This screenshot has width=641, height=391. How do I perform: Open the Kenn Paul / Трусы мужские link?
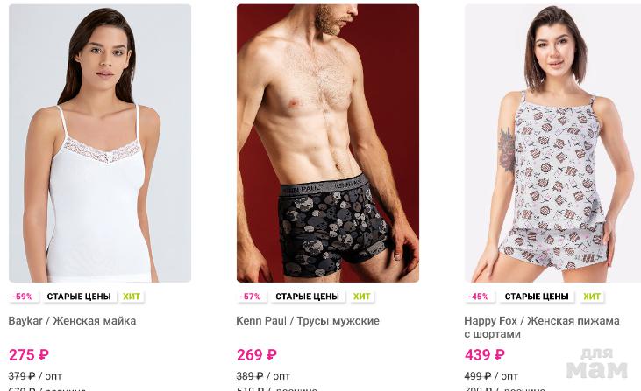click(308, 321)
